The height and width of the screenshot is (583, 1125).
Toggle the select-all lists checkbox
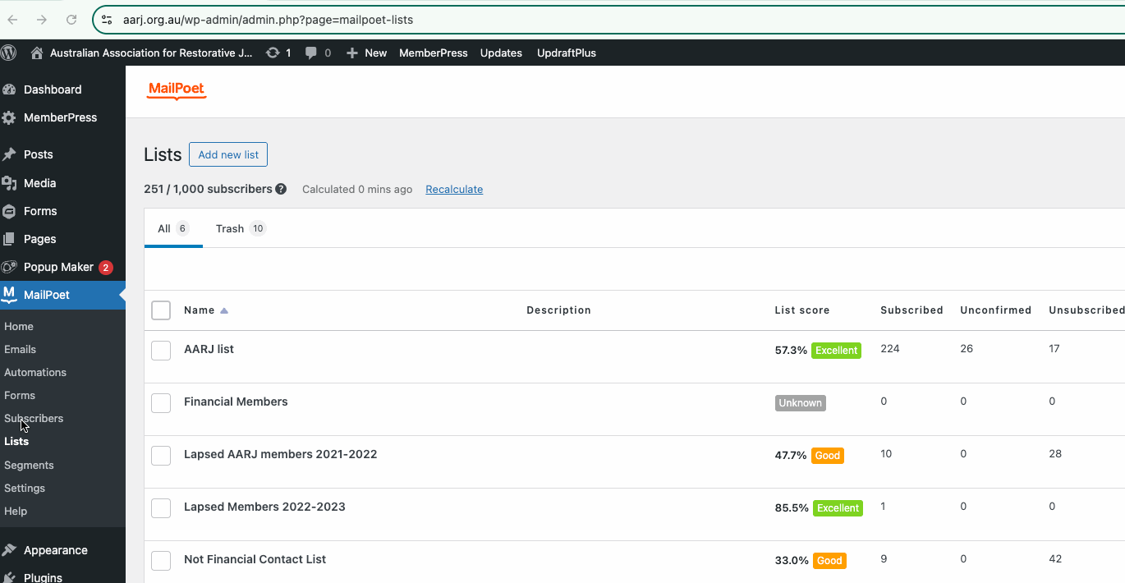[x=161, y=310]
